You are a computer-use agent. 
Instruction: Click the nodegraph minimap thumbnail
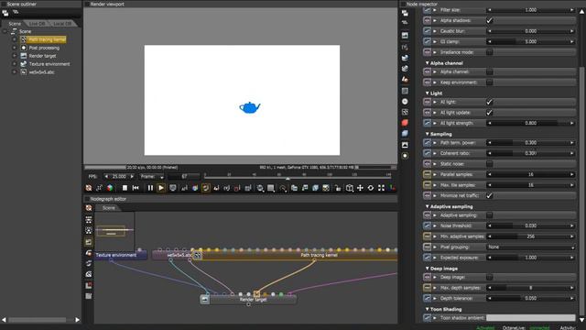click(114, 232)
